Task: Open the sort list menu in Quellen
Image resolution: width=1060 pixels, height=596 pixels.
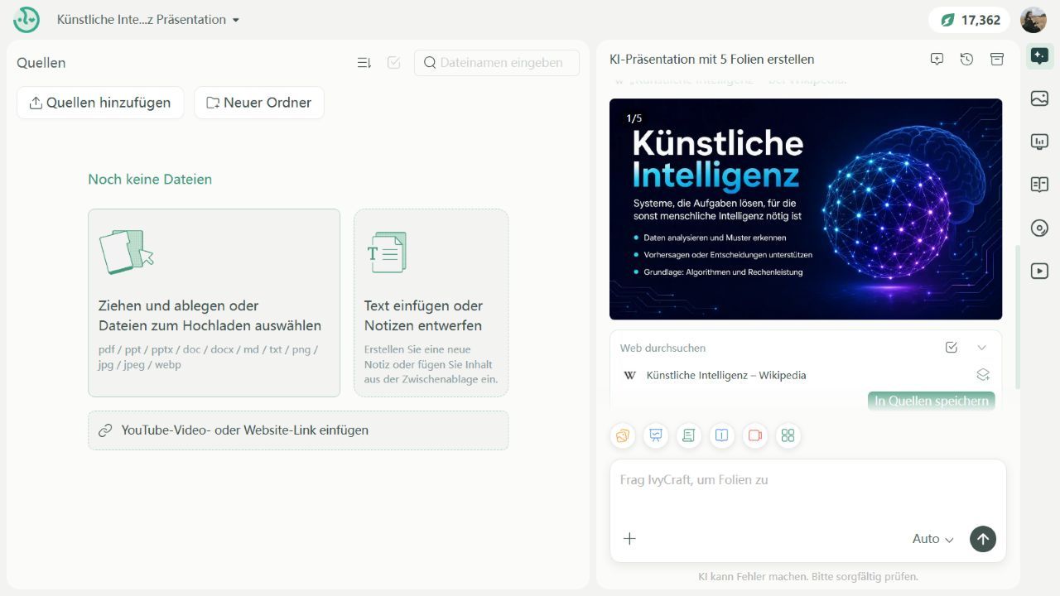Action: [x=364, y=63]
